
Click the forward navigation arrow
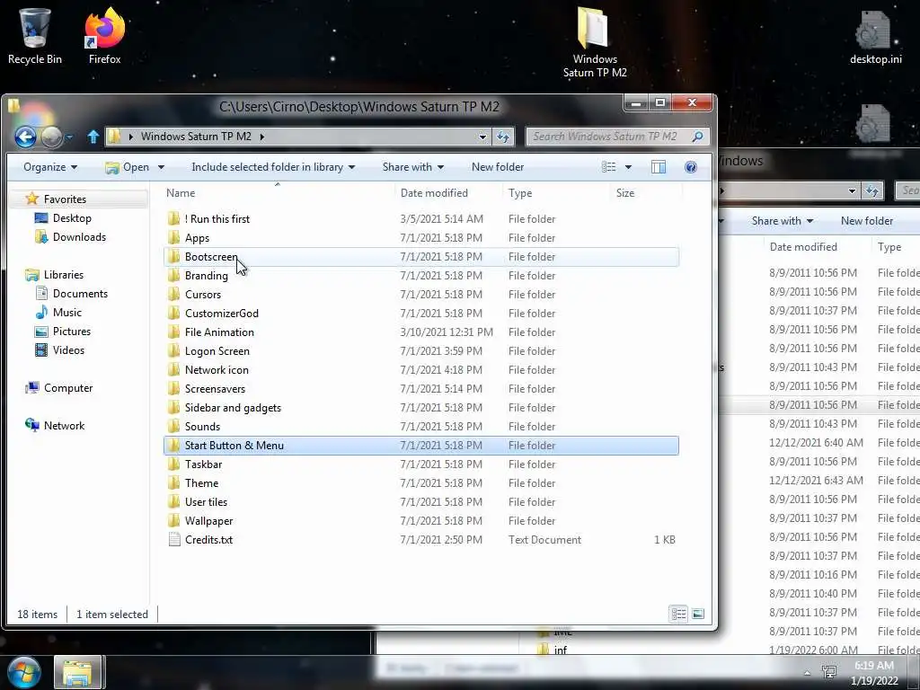51,137
